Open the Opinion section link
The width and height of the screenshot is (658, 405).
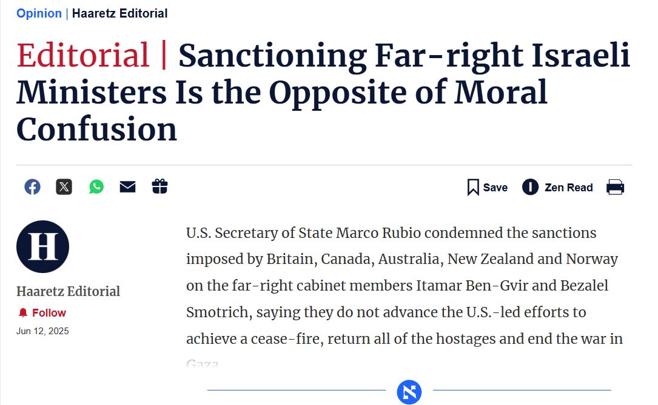point(39,13)
